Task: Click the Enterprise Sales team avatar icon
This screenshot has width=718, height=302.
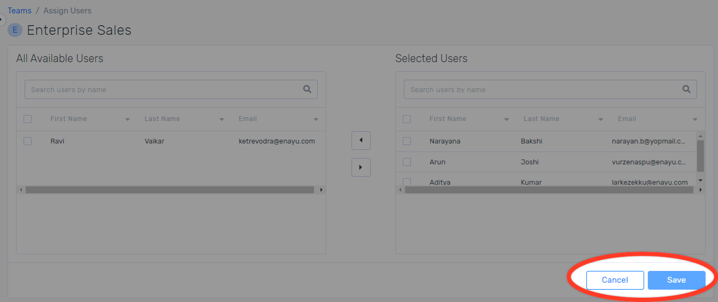Action: point(15,30)
